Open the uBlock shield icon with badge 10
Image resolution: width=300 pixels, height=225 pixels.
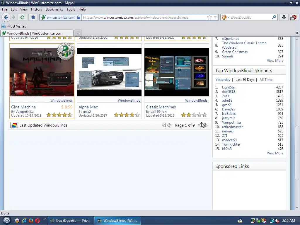click(x=293, y=17)
